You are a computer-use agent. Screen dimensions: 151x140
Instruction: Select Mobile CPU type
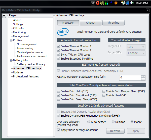(132, 122)
